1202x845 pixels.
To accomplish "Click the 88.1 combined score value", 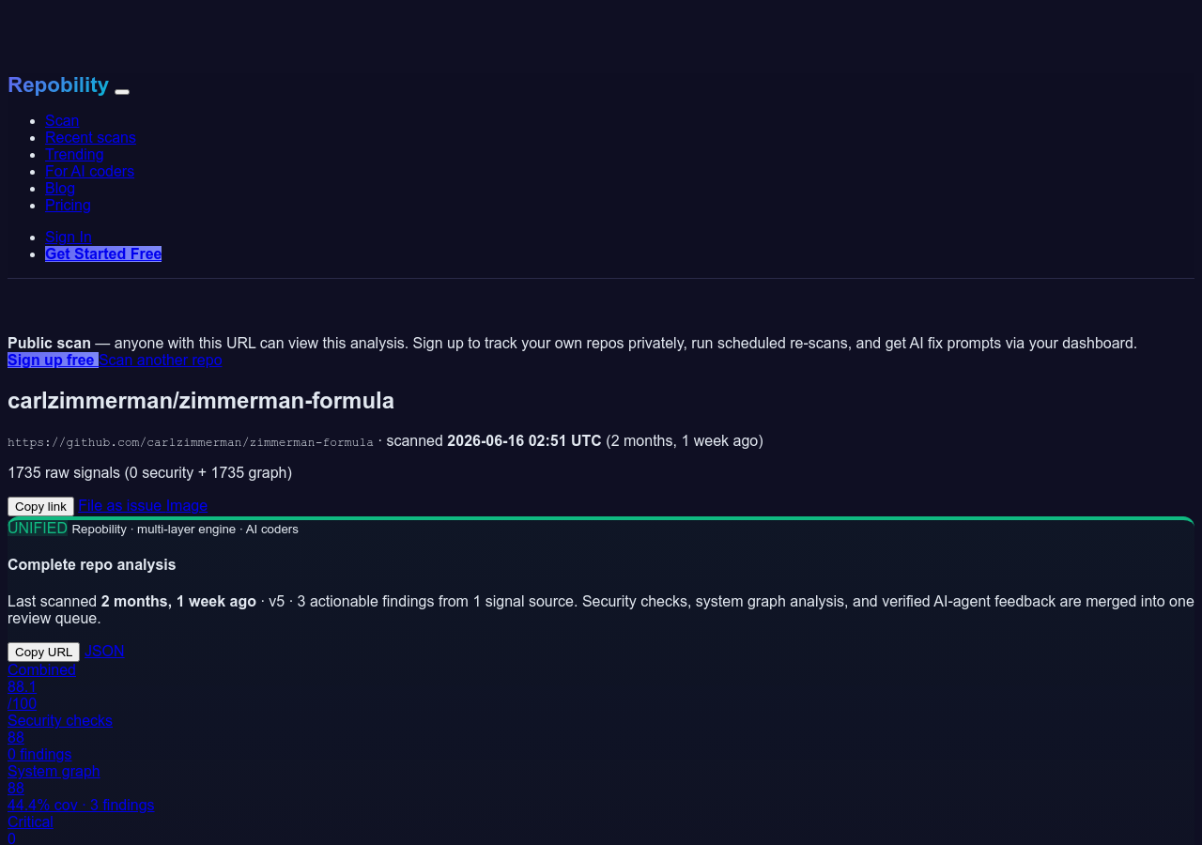I will click(22, 686).
